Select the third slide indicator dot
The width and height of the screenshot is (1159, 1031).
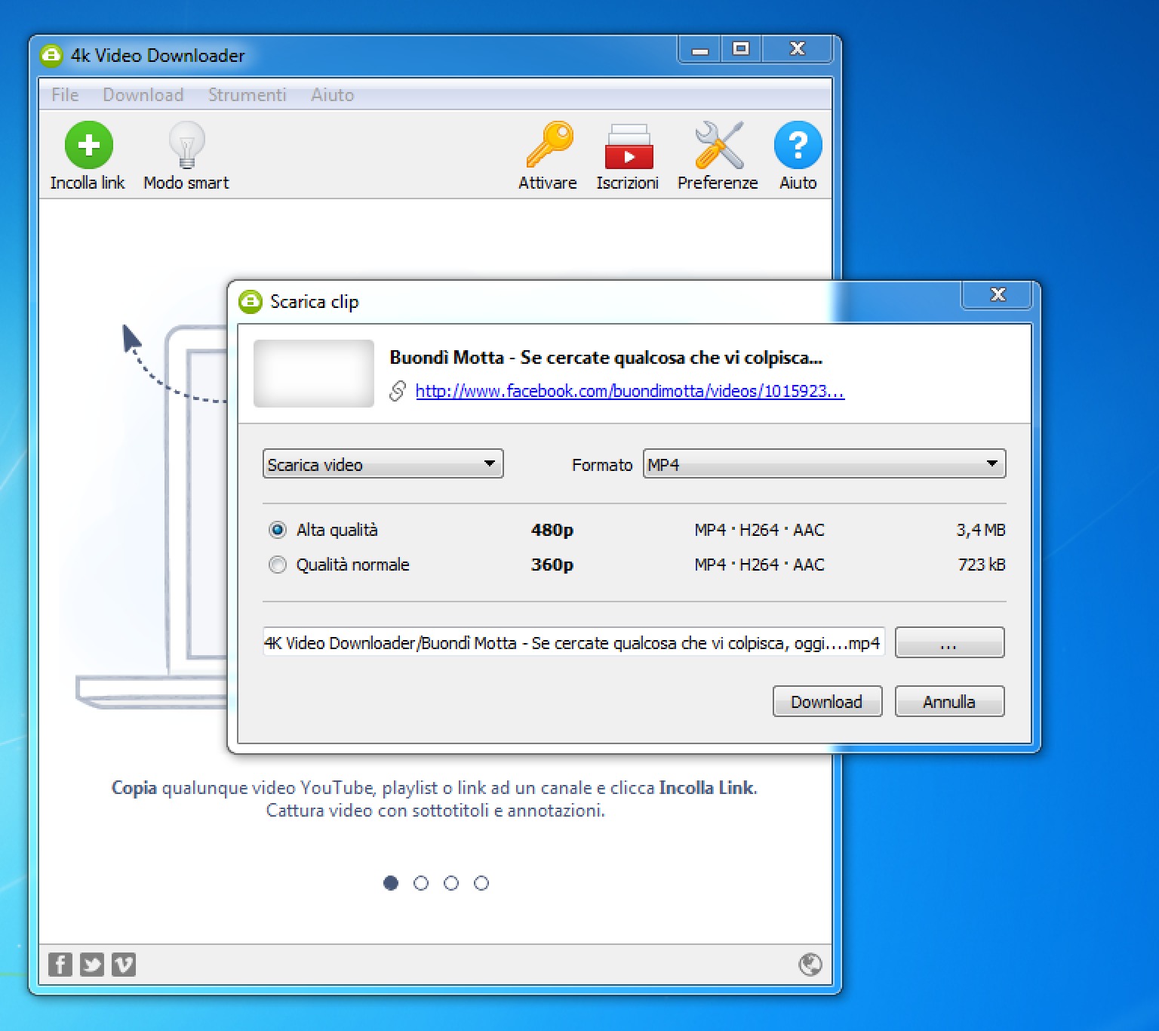click(451, 883)
